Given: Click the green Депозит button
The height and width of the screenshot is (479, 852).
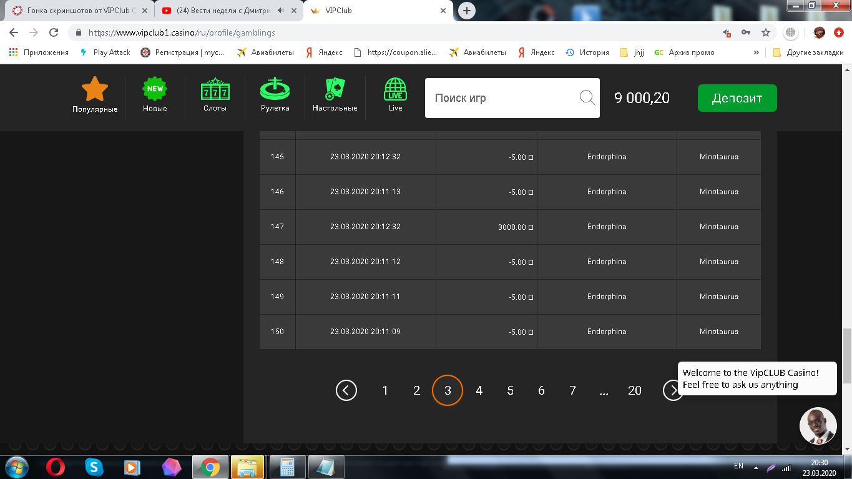Looking at the screenshot, I should point(737,98).
